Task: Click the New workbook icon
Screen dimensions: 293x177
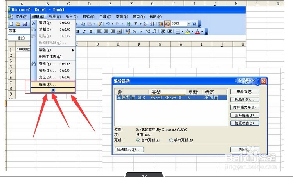Action: pyautogui.click(x=11, y=24)
